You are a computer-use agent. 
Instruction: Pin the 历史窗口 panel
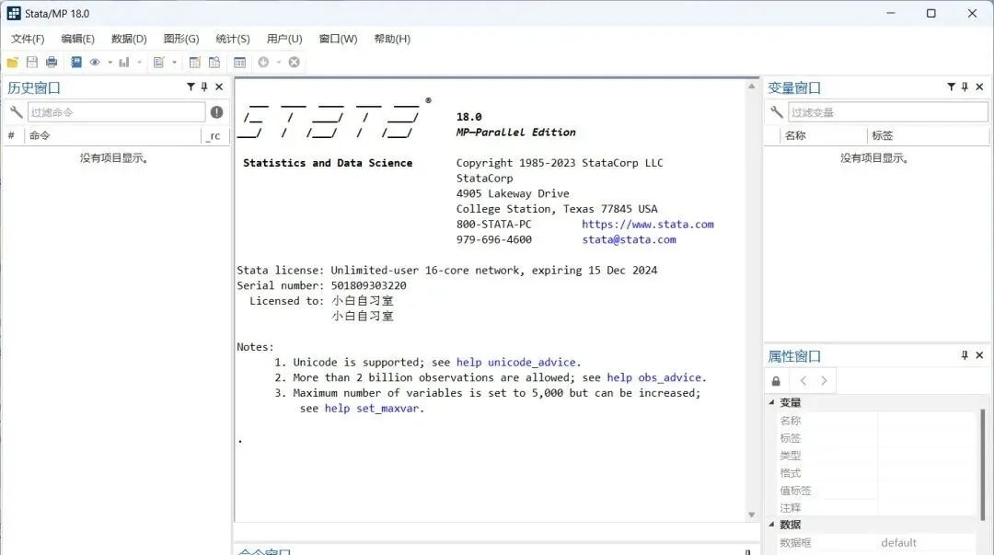coord(204,87)
